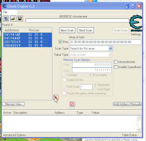Toggle the CopyOnWrite checkbox
Screen dimensions: 146x141
(x=64, y=80)
